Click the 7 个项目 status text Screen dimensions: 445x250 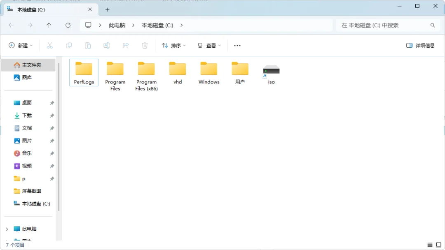pos(15,245)
